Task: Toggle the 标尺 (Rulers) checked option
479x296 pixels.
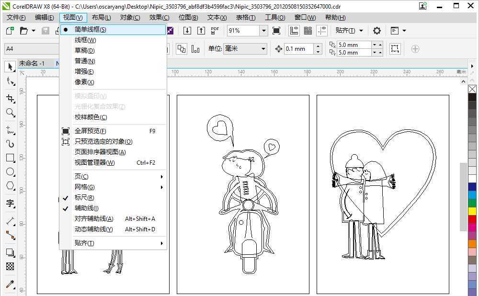Action: pos(84,197)
